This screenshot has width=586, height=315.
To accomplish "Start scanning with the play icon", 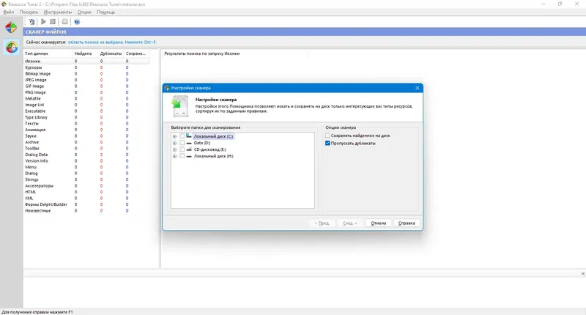I will (x=43, y=22).
